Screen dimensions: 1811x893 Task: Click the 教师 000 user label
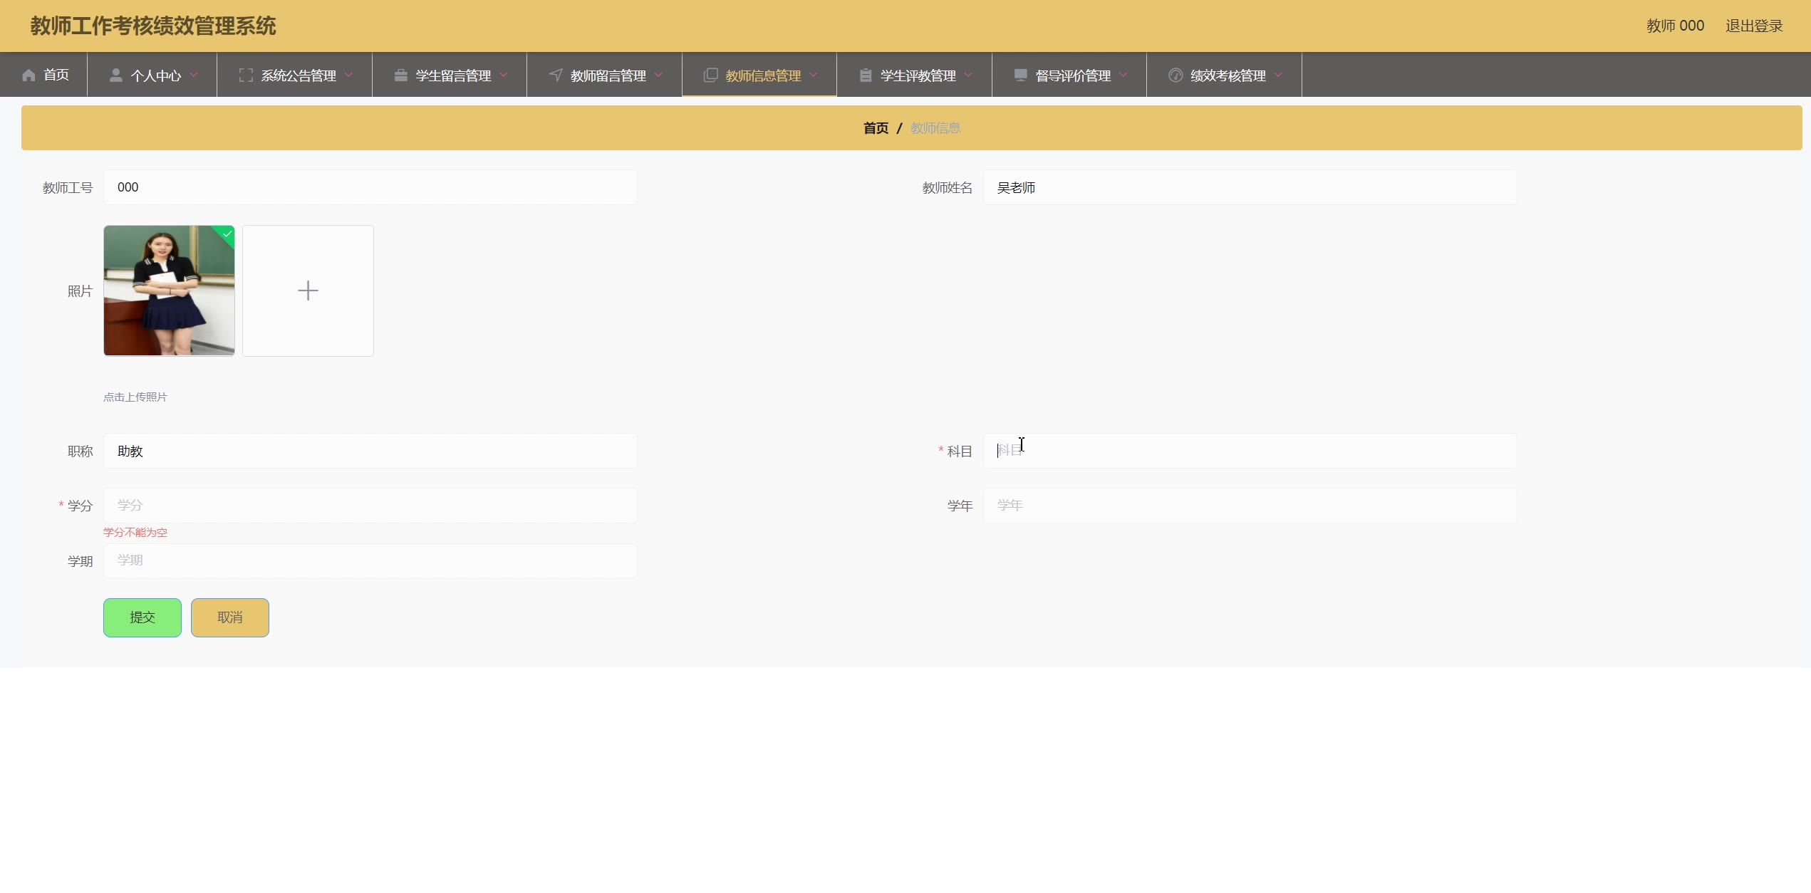1675,26
